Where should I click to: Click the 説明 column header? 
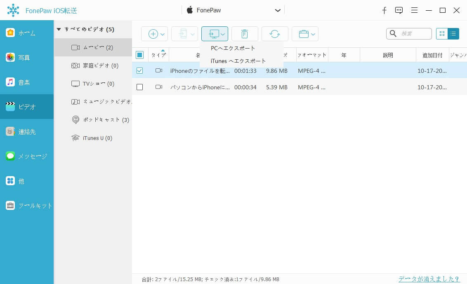[388, 55]
